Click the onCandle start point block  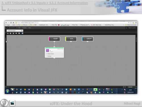click(x=55, y=39)
